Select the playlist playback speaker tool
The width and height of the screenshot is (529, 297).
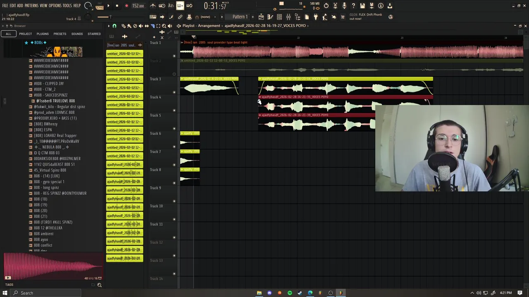tap(170, 26)
